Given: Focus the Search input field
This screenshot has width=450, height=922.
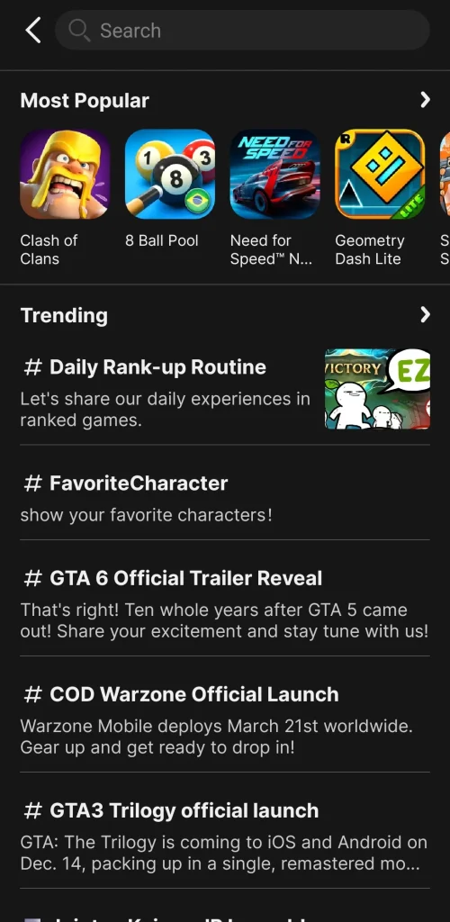Looking at the screenshot, I should (242, 30).
